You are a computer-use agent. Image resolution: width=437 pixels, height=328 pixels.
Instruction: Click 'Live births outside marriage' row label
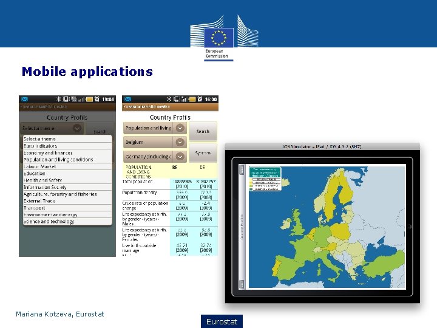coord(139,248)
